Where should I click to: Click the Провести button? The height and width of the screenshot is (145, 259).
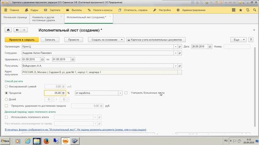tap(74, 39)
